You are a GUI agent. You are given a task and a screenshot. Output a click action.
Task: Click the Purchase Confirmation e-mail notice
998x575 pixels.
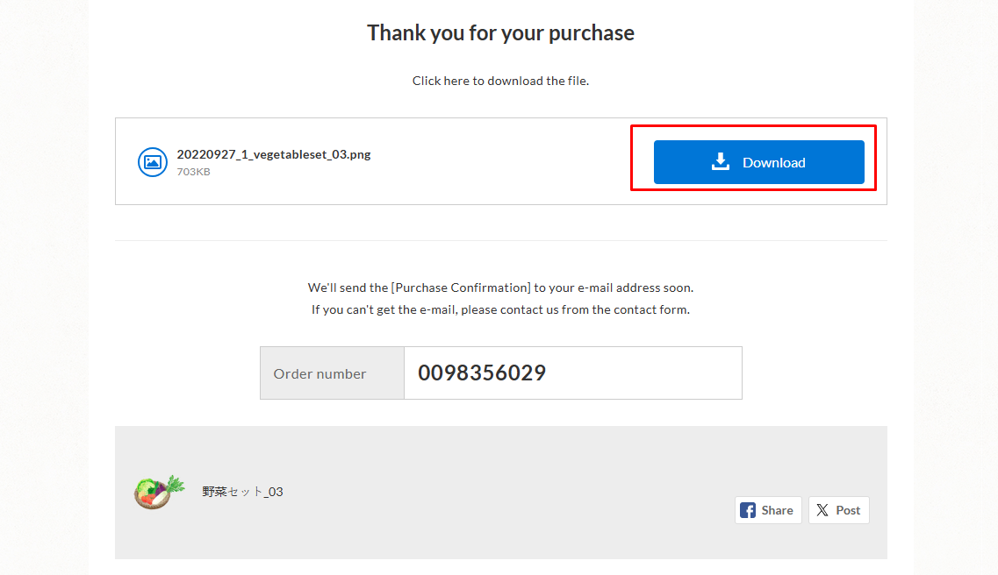click(500, 287)
